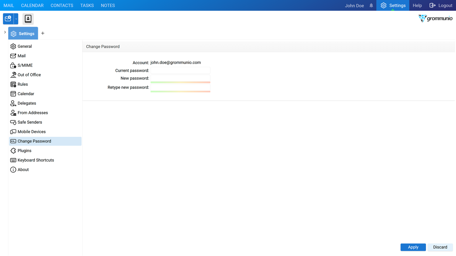Click the Rules icon in sidebar
This screenshot has height=256, width=456.
click(x=13, y=84)
